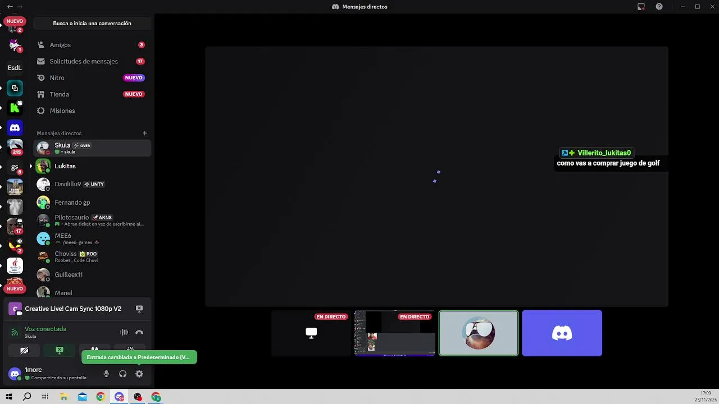Viewport: 719px width, 404px height.
Task: Open the Skula direct message
Action: [92, 148]
